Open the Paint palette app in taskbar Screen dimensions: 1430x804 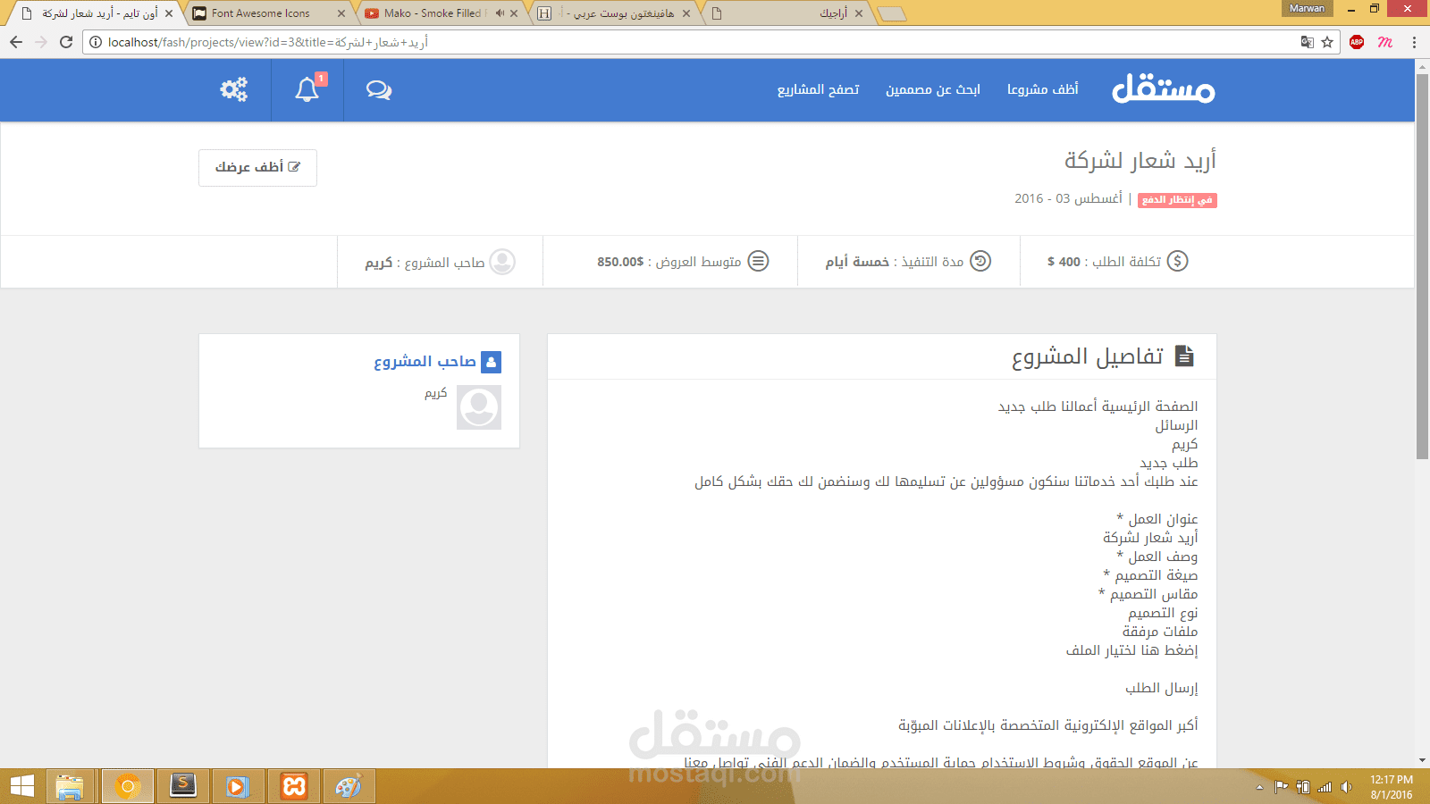click(349, 786)
